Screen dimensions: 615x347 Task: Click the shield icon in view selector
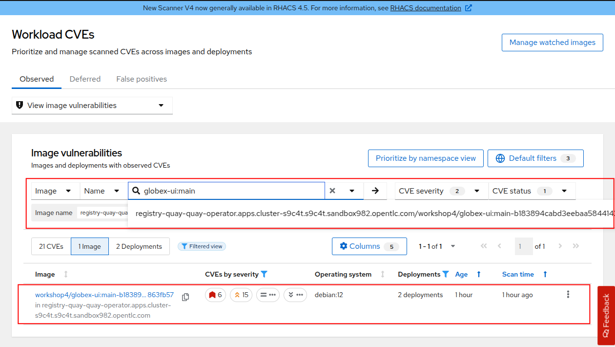(x=20, y=105)
